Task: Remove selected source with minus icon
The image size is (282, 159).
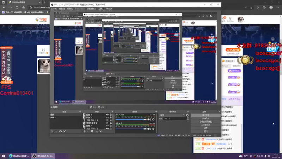Action: coord(88,131)
